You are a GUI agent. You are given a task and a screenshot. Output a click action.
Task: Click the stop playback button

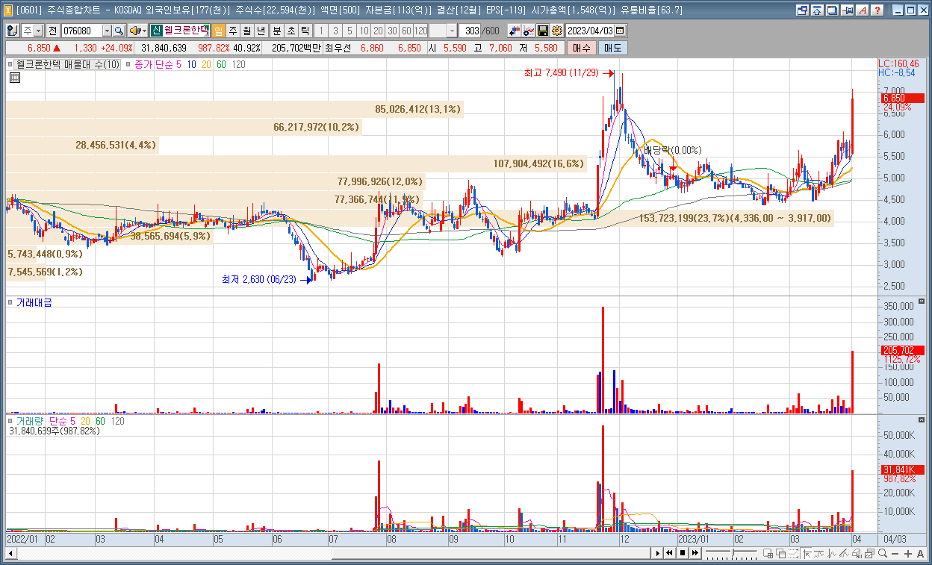click(x=683, y=553)
